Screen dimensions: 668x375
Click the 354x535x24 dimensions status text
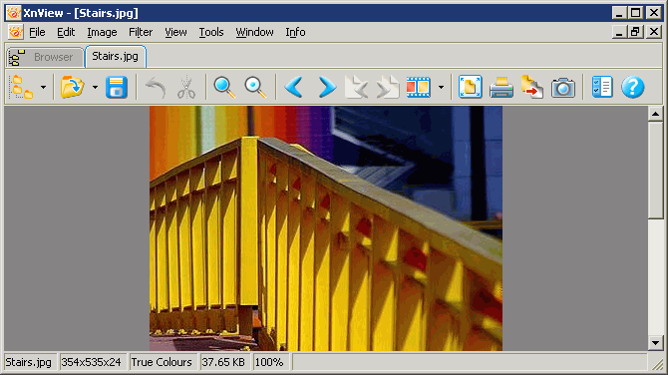[x=91, y=362]
